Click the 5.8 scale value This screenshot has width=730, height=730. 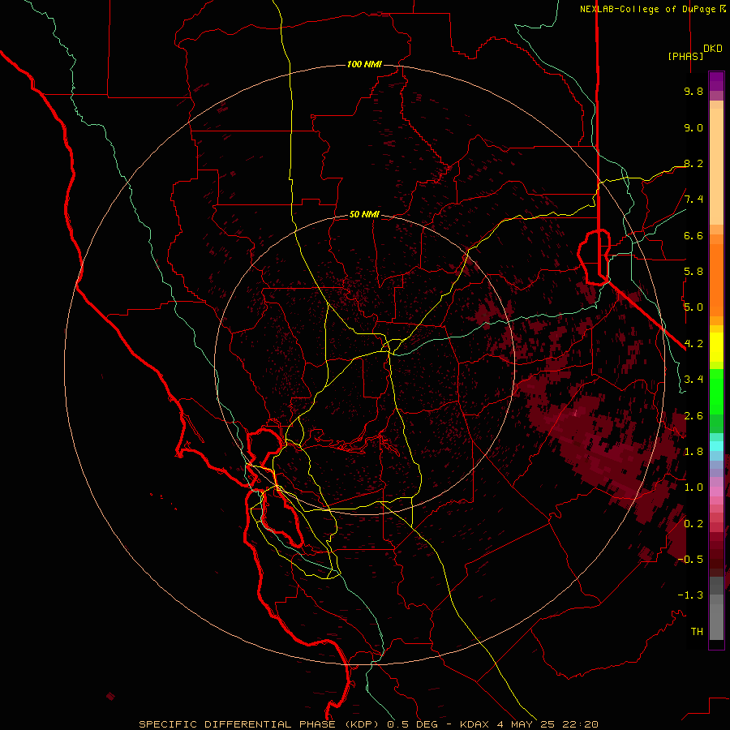[693, 272]
